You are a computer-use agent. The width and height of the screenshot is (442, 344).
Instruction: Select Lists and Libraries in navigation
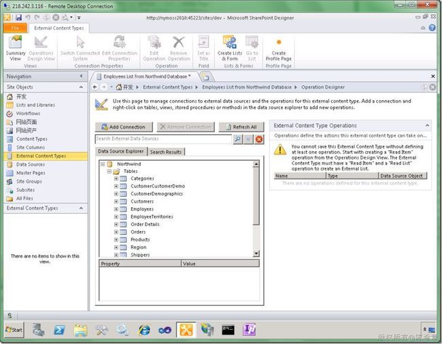coord(35,105)
